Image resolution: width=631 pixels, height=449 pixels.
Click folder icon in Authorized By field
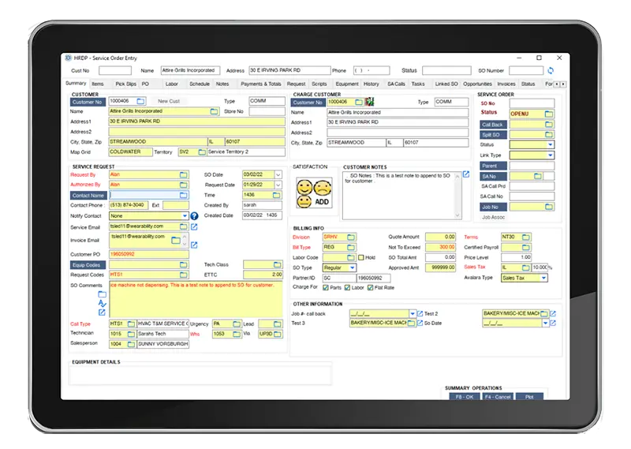pyautogui.click(x=184, y=185)
